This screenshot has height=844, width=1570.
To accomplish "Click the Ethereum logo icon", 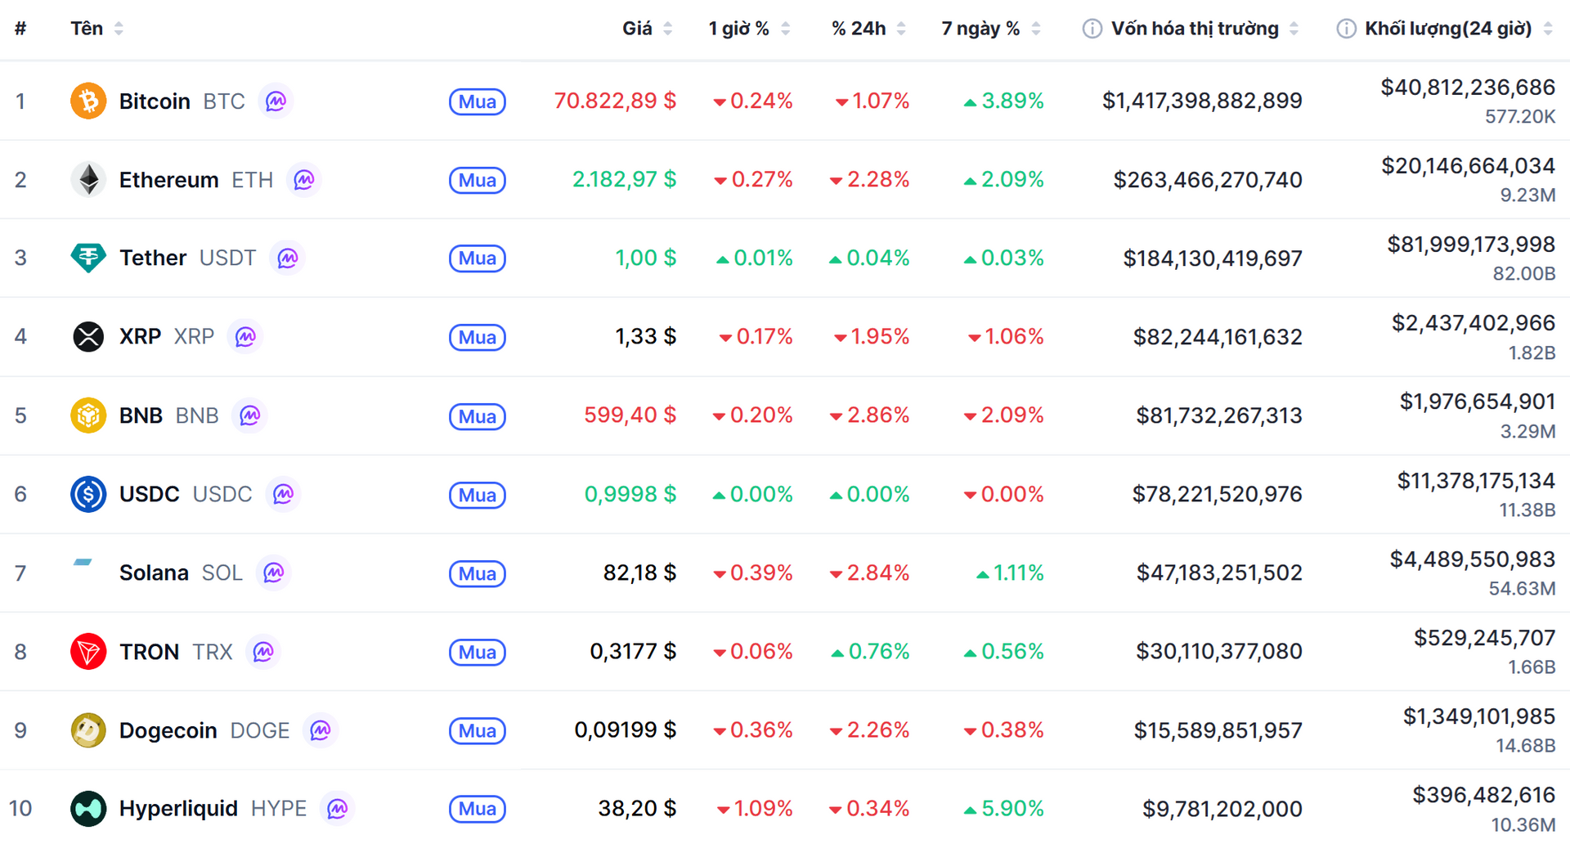I will pyautogui.click(x=88, y=180).
